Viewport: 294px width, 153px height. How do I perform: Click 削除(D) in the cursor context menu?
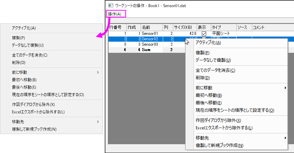click(x=203, y=78)
